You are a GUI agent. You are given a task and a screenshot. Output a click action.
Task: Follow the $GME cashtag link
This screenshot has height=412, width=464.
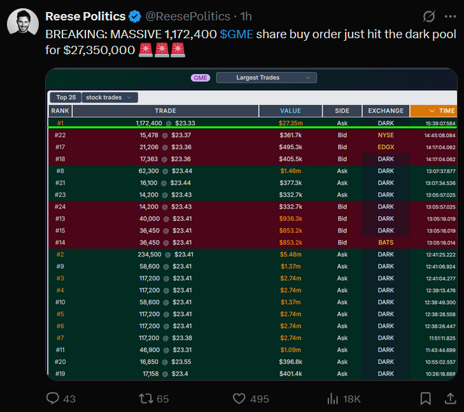coord(236,34)
